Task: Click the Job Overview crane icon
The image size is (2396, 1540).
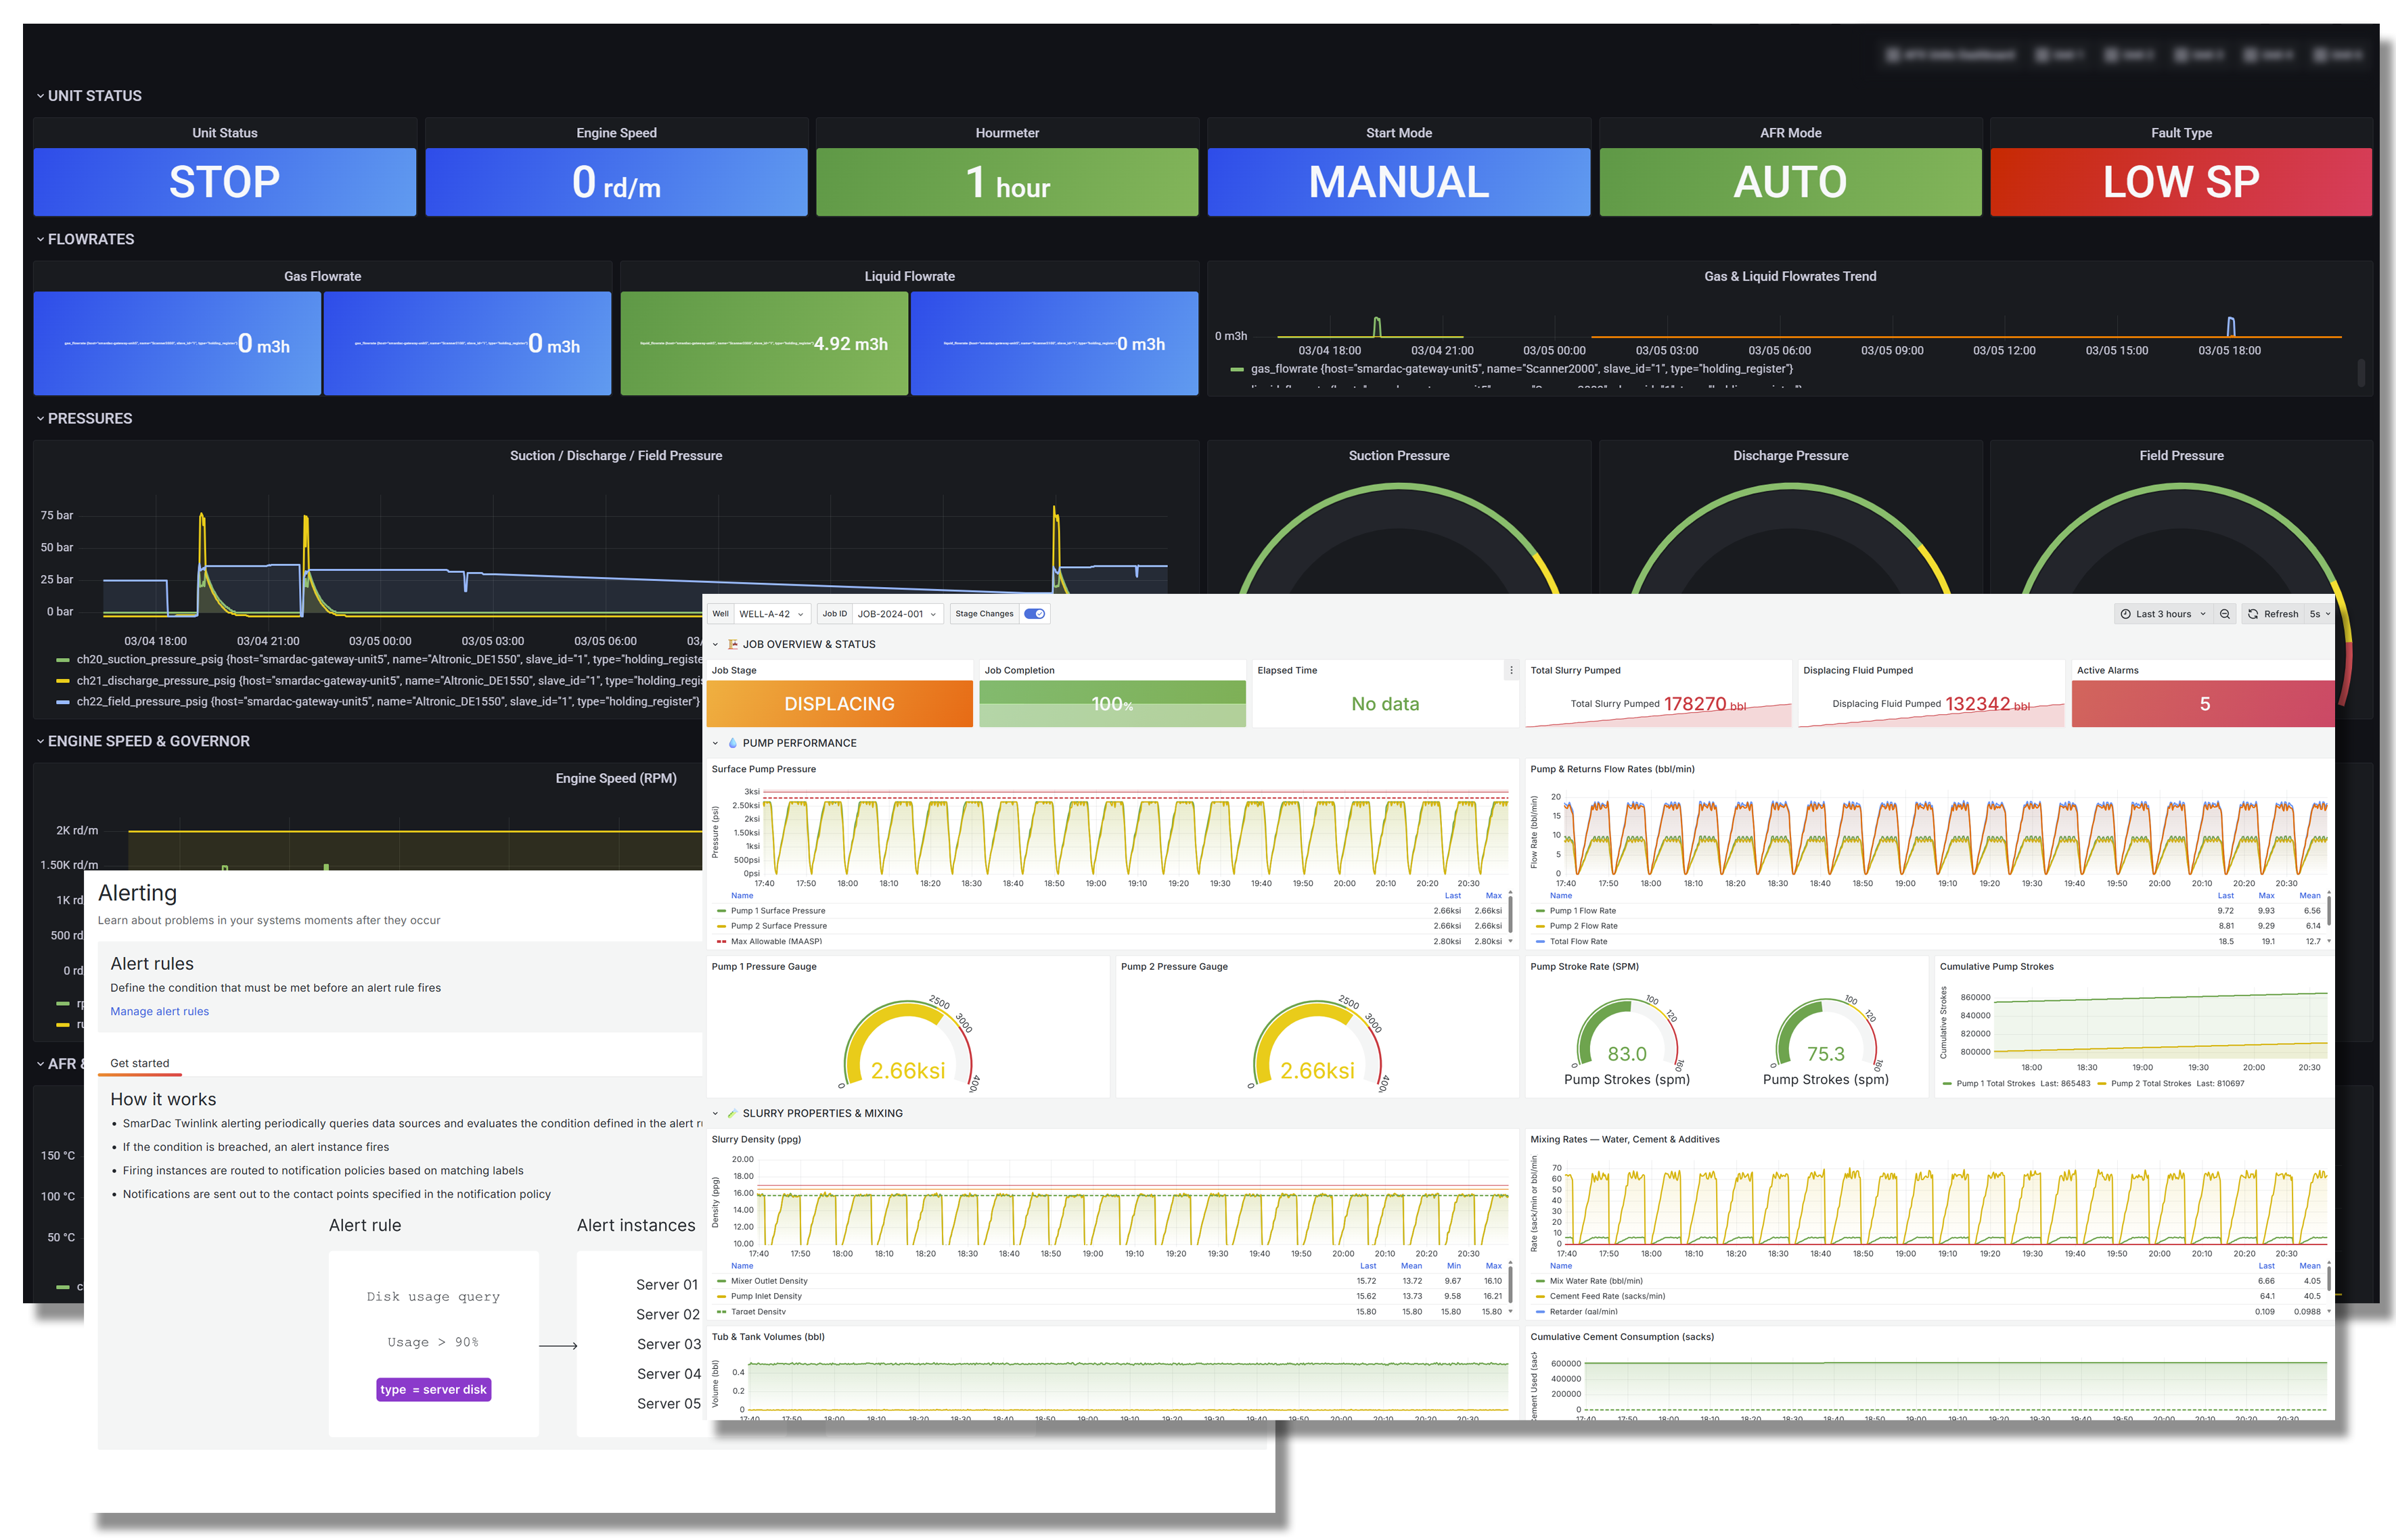Action: click(x=732, y=645)
